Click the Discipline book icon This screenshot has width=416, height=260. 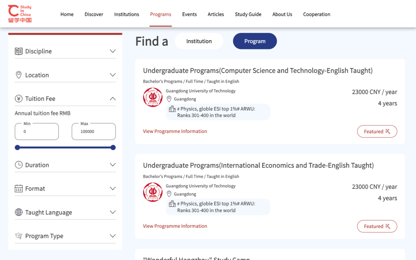pos(18,51)
